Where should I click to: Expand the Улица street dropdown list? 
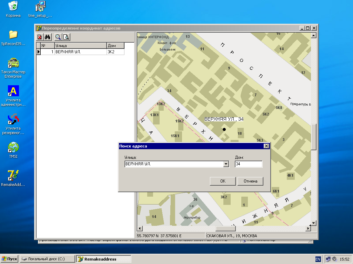[226, 164]
